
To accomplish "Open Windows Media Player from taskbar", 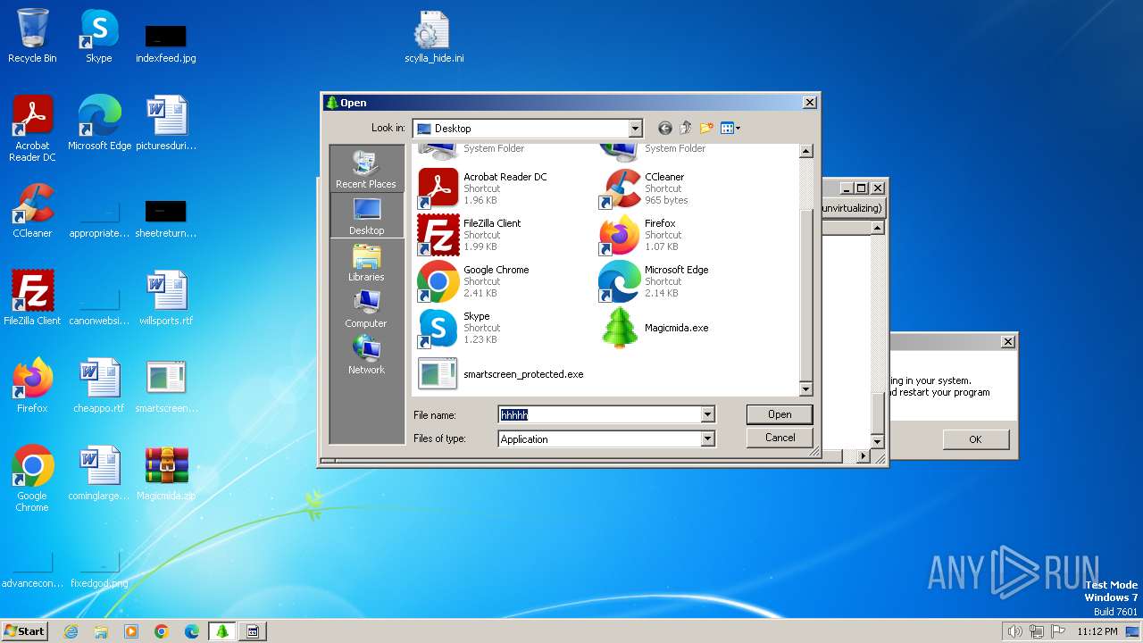I will click(x=131, y=631).
